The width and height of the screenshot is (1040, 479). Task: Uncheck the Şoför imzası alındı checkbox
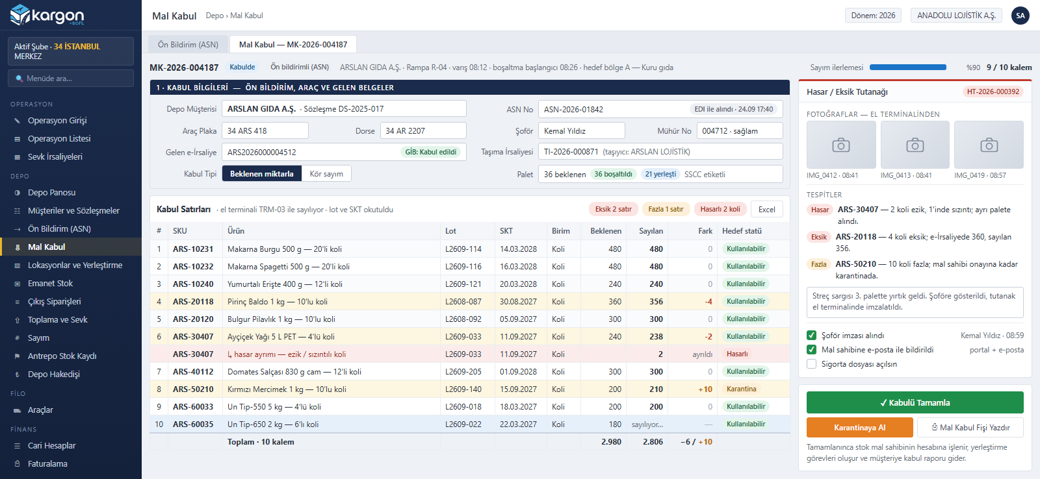[811, 336]
